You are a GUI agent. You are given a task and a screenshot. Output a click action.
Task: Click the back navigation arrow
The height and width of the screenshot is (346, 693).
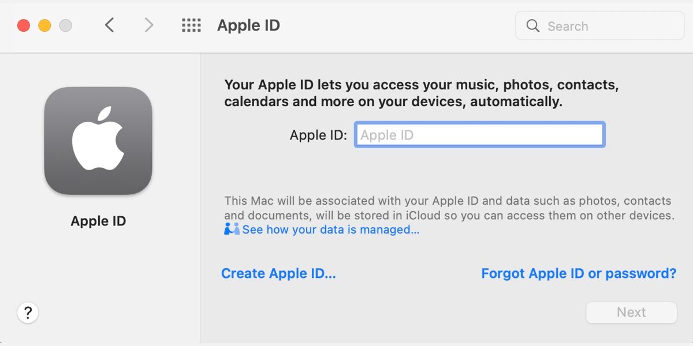pos(110,25)
